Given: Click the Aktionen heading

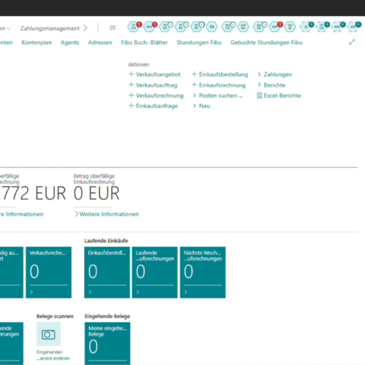Looking at the screenshot, I should (x=139, y=64).
